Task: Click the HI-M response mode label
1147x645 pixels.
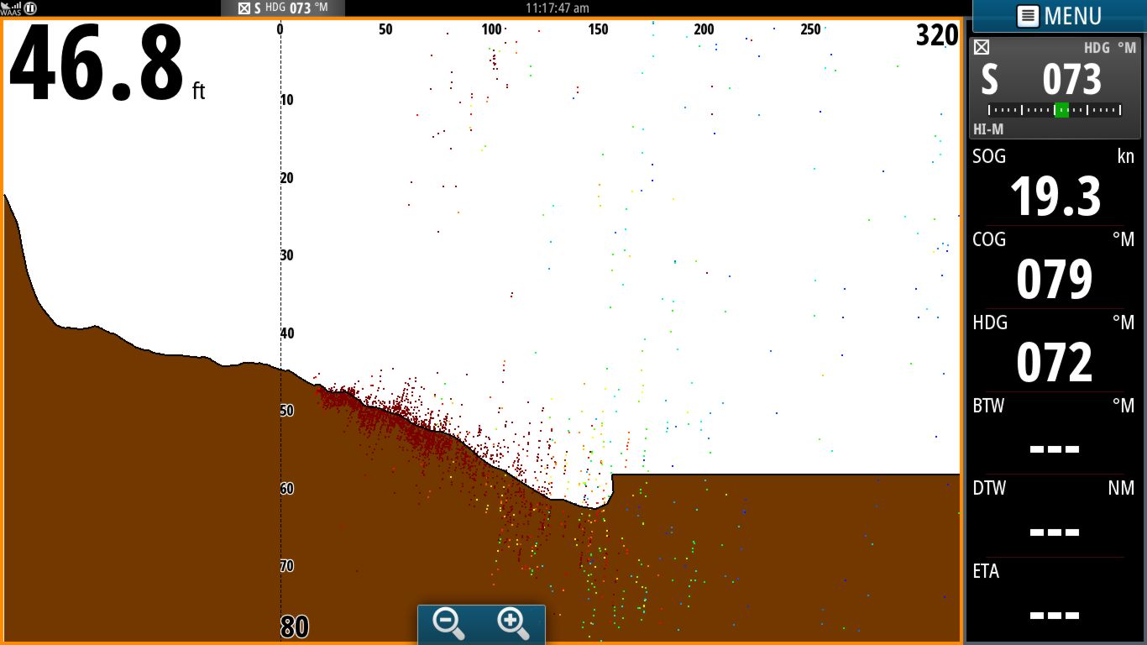Action: click(x=988, y=129)
